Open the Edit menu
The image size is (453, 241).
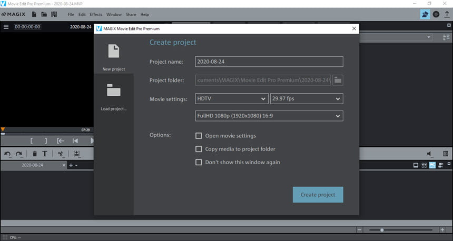click(x=82, y=14)
